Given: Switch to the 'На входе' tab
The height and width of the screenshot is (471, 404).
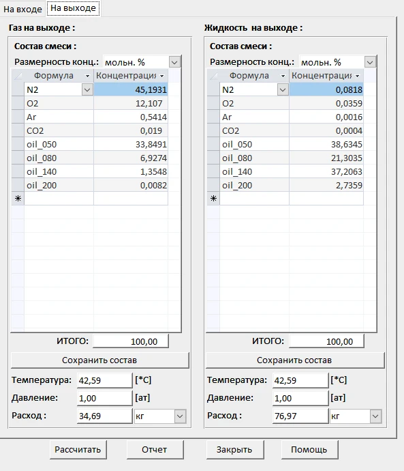Looking at the screenshot, I should coord(22,9).
